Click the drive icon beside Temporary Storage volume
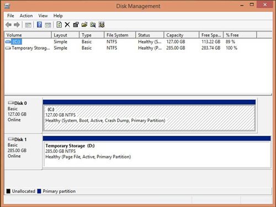 tap(8, 48)
